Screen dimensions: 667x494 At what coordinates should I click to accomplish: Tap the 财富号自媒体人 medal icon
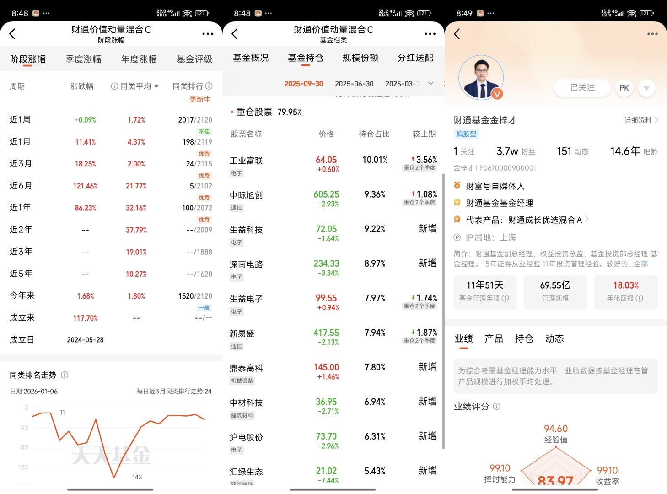pyautogui.click(x=457, y=186)
